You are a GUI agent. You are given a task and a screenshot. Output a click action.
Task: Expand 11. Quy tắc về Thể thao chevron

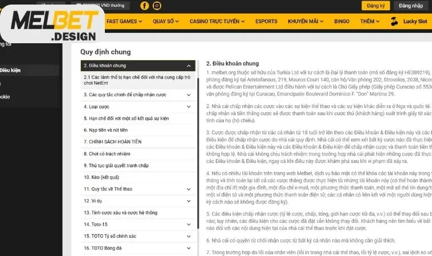[x=189, y=189]
